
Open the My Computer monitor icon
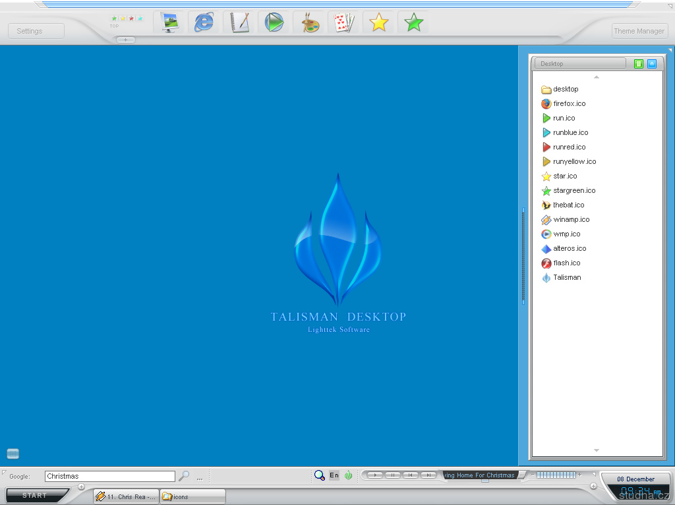(x=169, y=22)
